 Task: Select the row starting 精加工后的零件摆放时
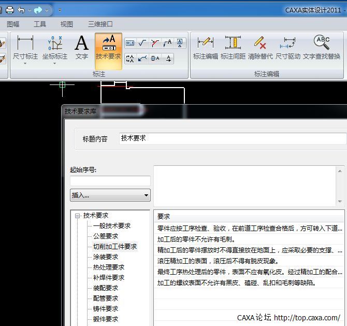pyautogui.click(x=249, y=250)
